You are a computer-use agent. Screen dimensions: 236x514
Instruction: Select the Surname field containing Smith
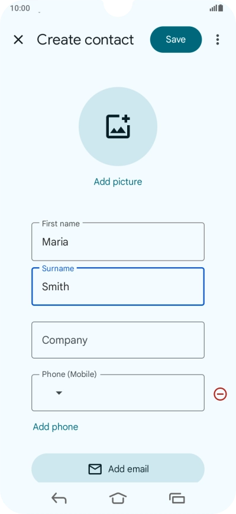(118, 287)
